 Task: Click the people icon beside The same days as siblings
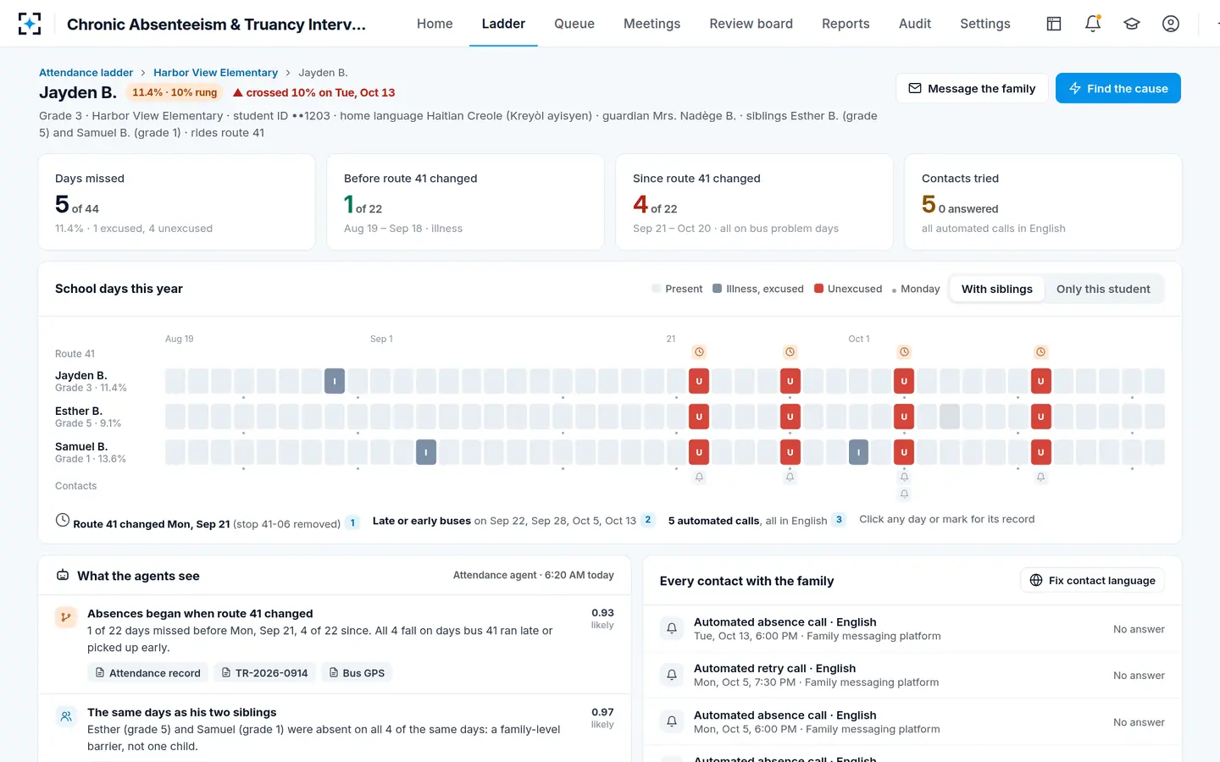point(66,716)
